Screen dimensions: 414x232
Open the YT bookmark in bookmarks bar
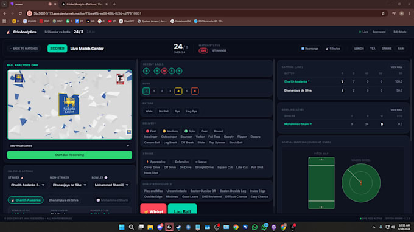(x=112, y=21)
